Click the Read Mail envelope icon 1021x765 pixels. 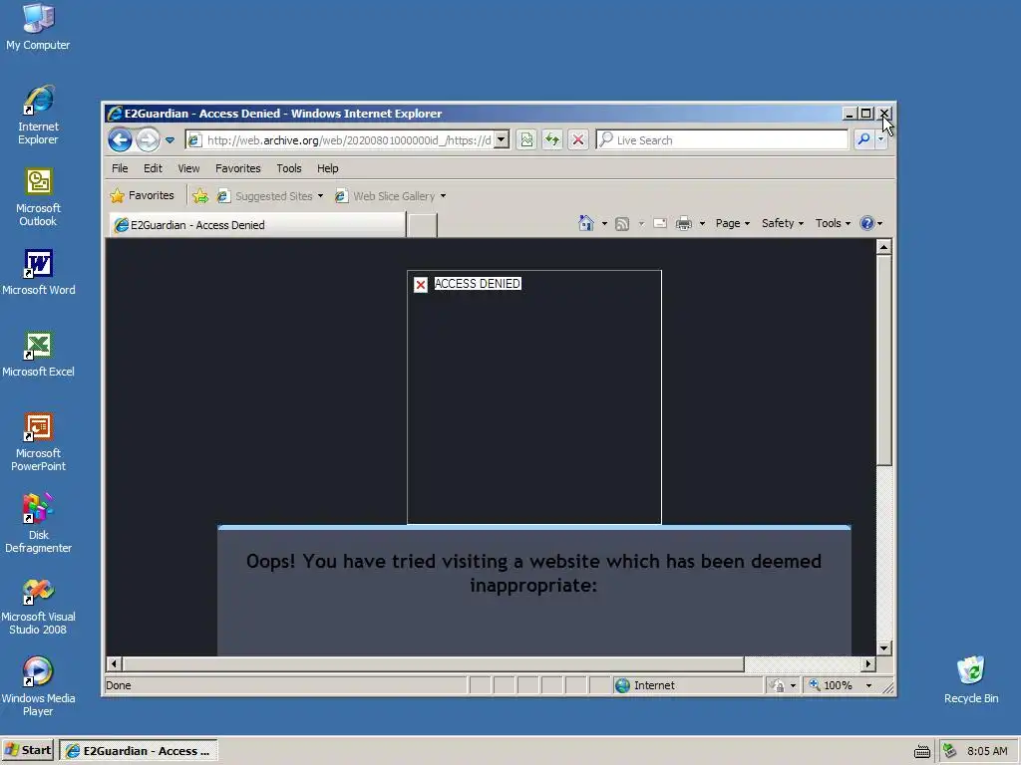(x=660, y=223)
